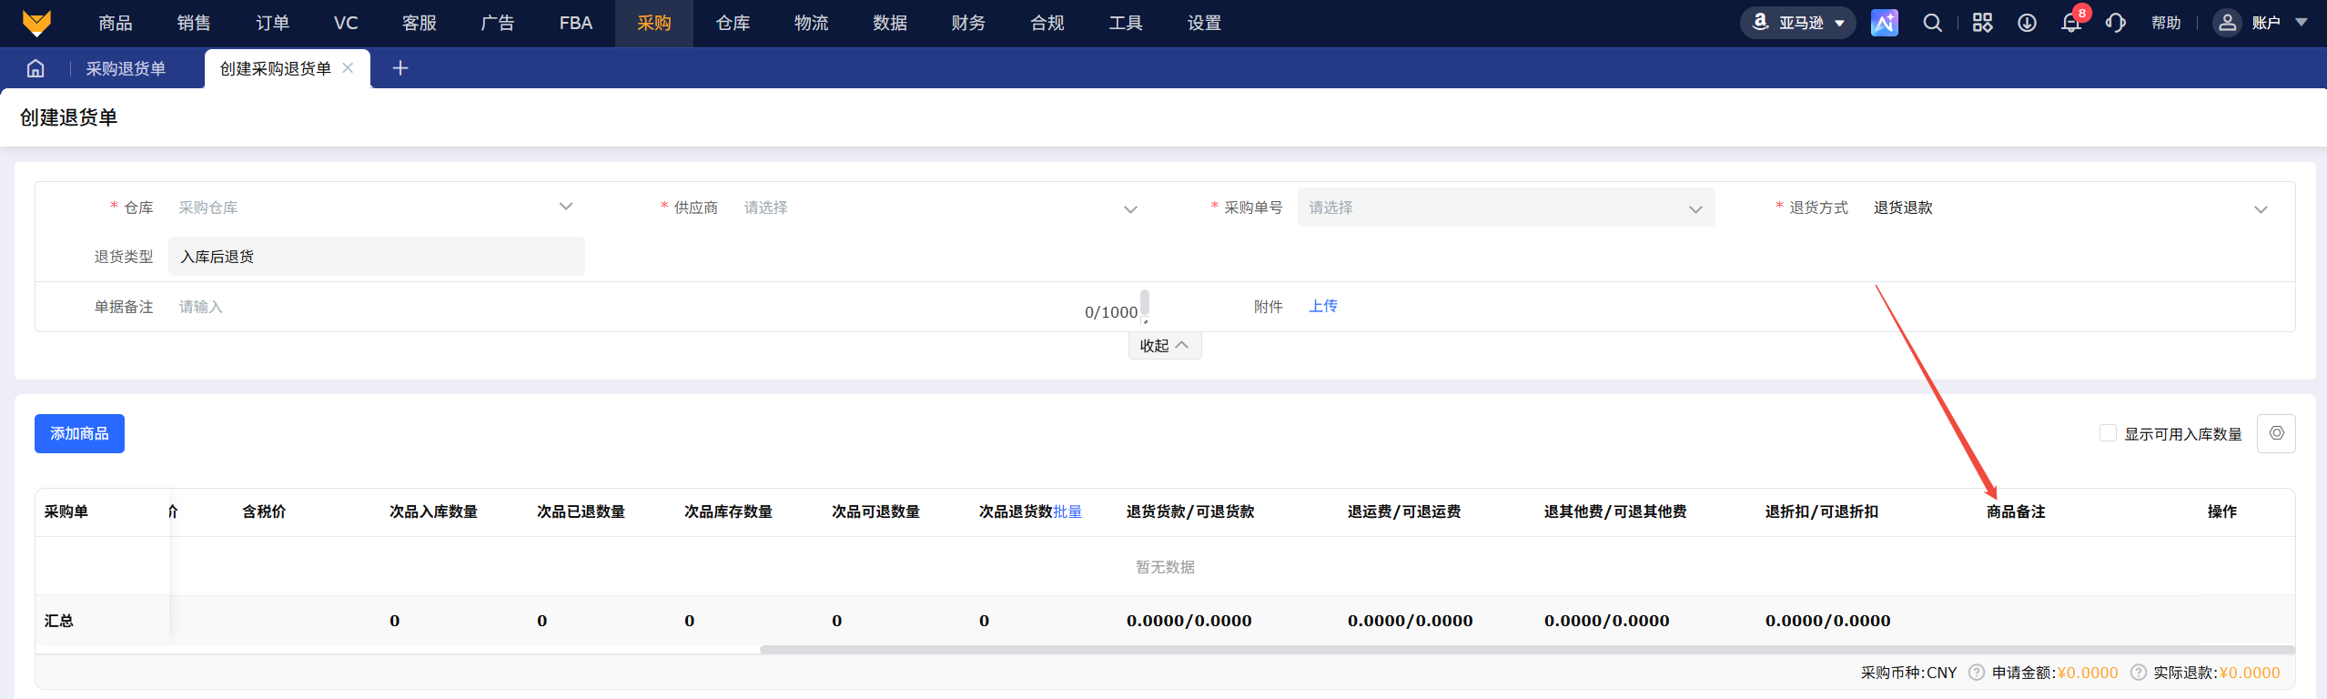This screenshot has width=2327, height=699.
Task: Click the 汇总 summary row label
Action: (59, 621)
